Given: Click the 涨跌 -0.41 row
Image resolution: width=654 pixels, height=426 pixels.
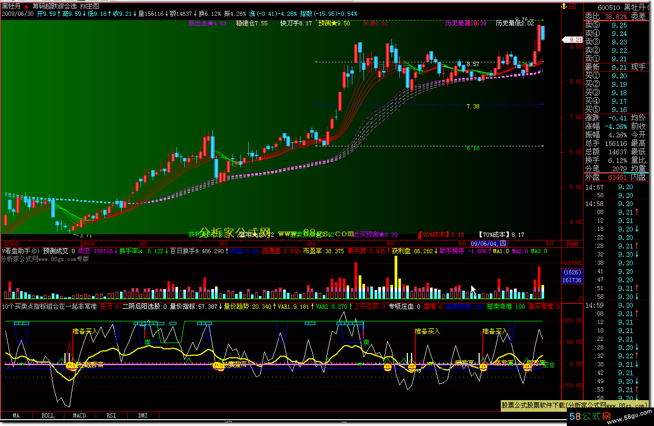Looking at the screenshot, I should pyautogui.click(x=606, y=118).
